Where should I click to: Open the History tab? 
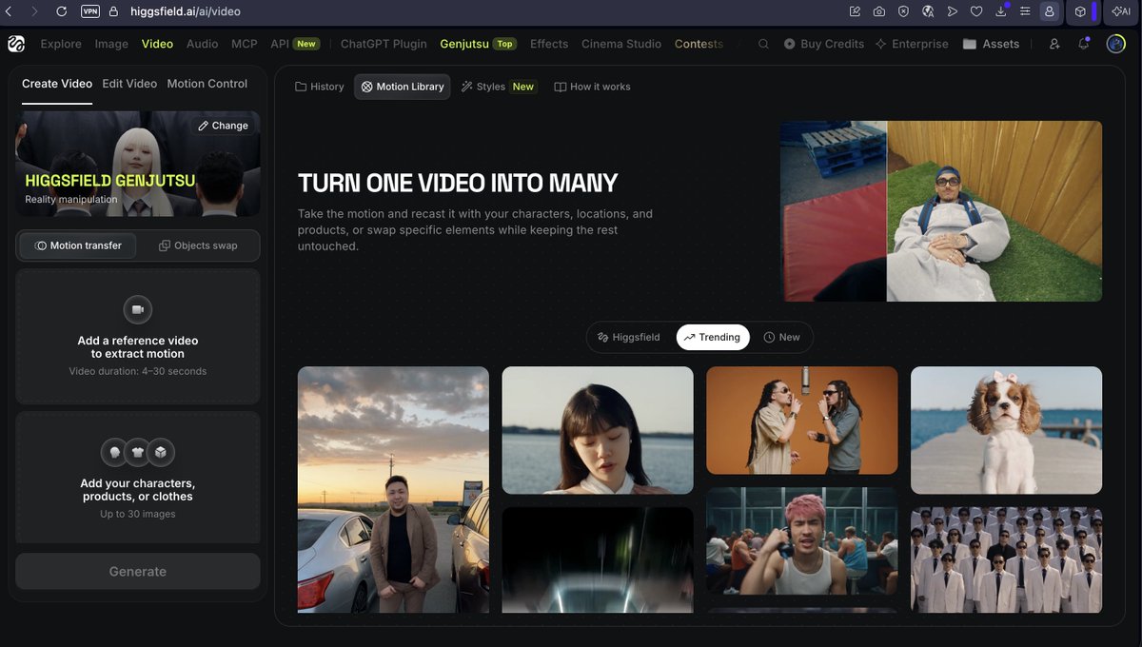click(x=320, y=87)
